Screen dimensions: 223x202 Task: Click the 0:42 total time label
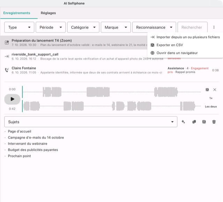pyautogui.click(x=12, y=109)
